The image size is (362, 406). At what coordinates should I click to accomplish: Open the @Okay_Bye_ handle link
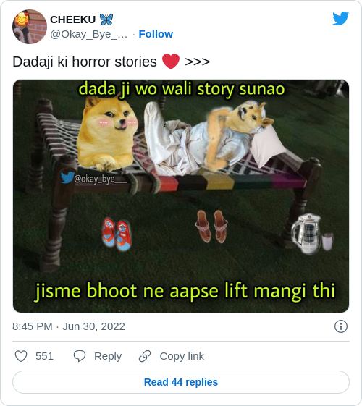(88, 34)
